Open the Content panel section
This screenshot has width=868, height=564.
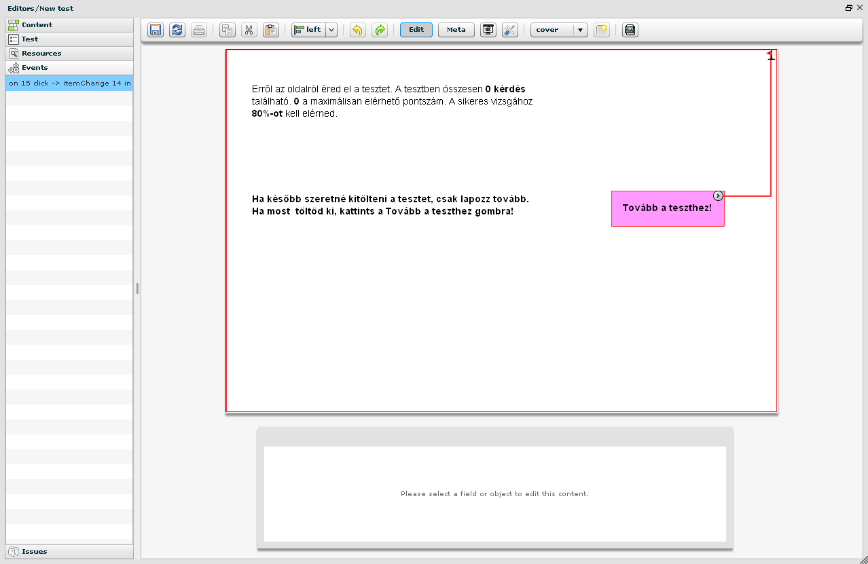tap(37, 25)
